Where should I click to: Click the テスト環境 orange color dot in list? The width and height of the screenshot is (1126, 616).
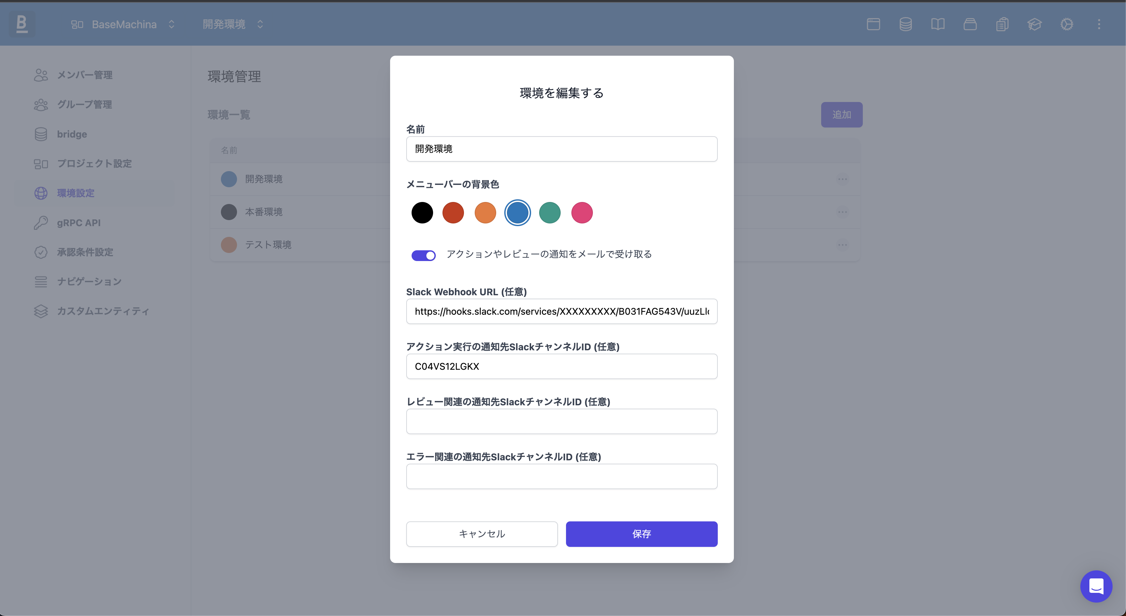229,245
